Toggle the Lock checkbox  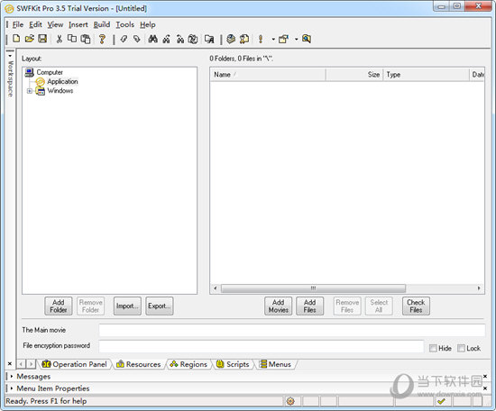pos(461,349)
